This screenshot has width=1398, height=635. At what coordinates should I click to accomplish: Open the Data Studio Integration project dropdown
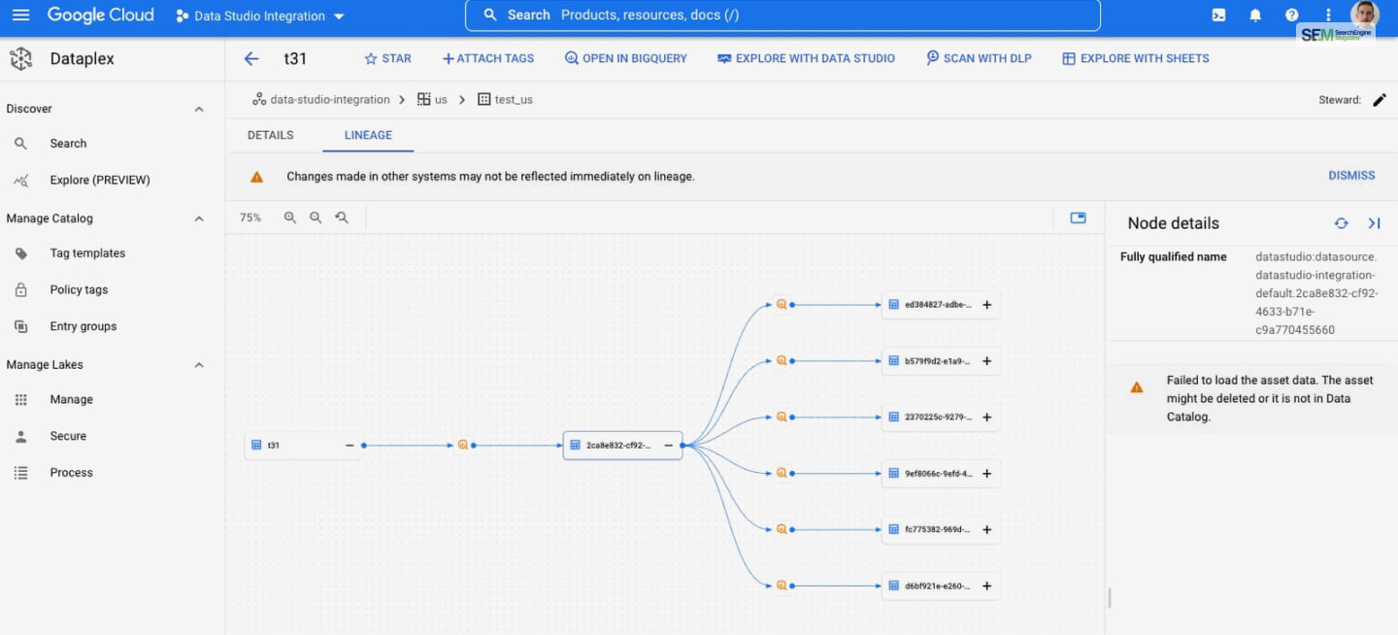coord(260,17)
